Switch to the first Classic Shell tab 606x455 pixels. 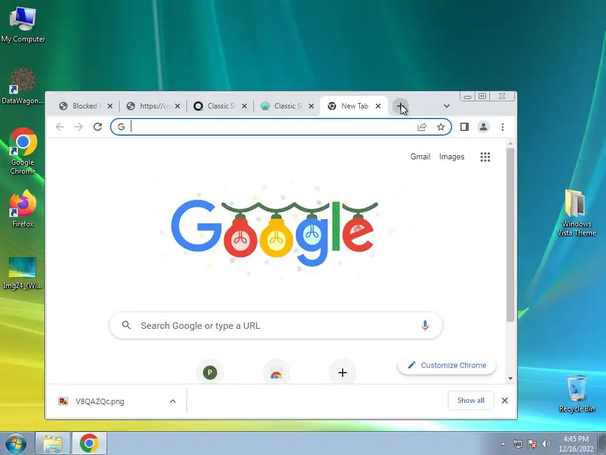pyautogui.click(x=220, y=106)
